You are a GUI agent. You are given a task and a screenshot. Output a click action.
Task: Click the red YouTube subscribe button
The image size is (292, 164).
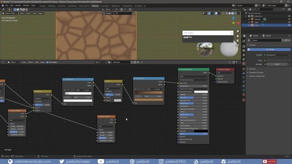[x=269, y=161]
